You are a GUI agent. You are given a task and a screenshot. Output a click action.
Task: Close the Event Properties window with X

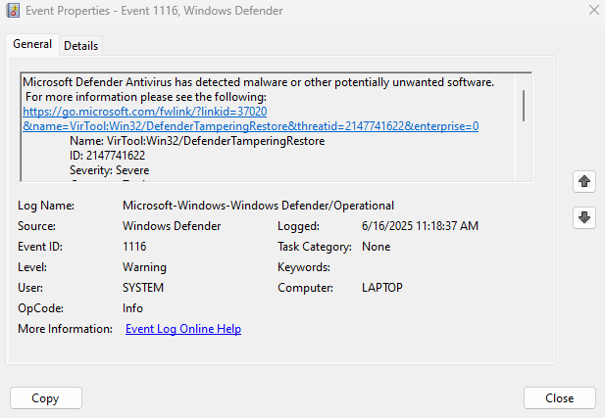click(x=594, y=10)
